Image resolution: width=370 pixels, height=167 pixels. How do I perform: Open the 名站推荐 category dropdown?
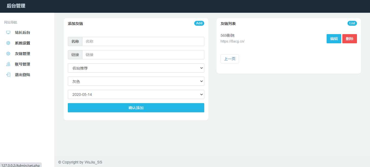point(136,68)
